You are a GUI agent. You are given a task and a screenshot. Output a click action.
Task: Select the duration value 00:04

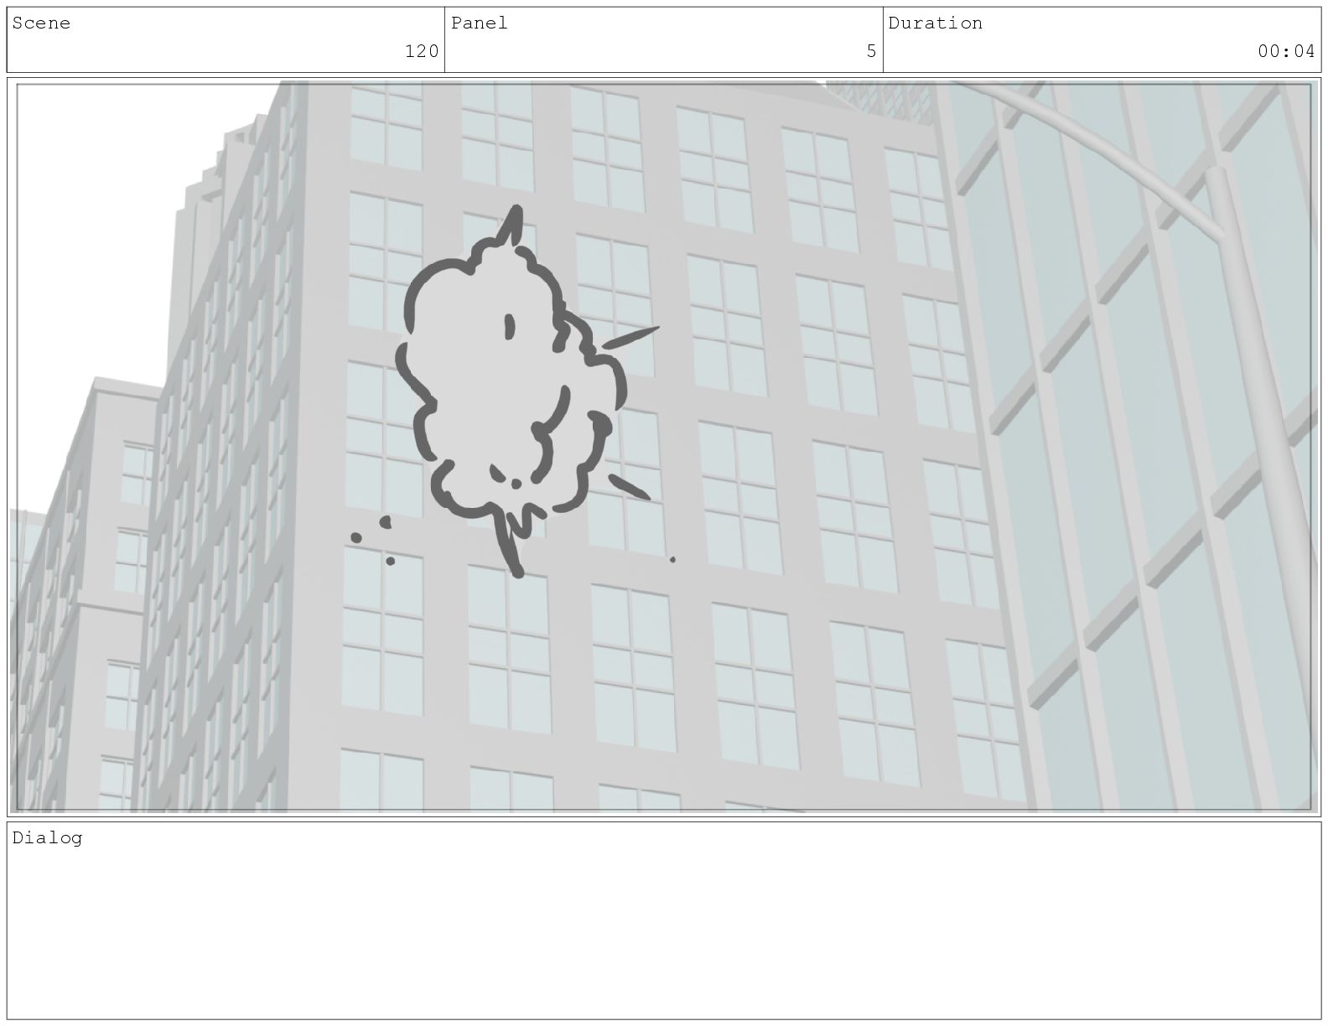click(1286, 51)
